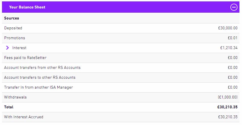Click the bold Total row label

click(9, 107)
